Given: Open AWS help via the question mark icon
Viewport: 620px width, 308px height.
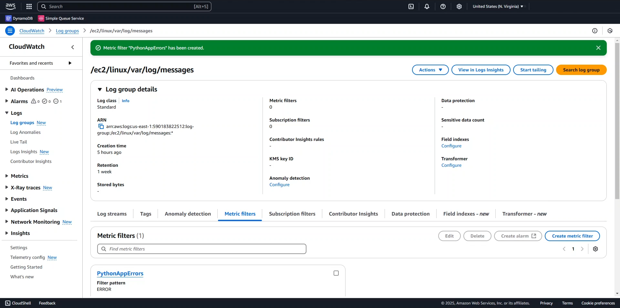Looking at the screenshot, I should 443,6.
